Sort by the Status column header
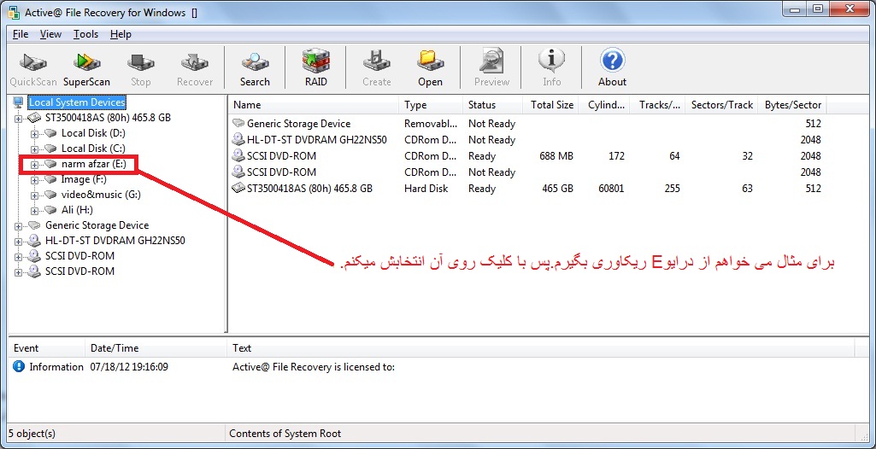The width and height of the screenshot is (876, 449). coord(493,105)
